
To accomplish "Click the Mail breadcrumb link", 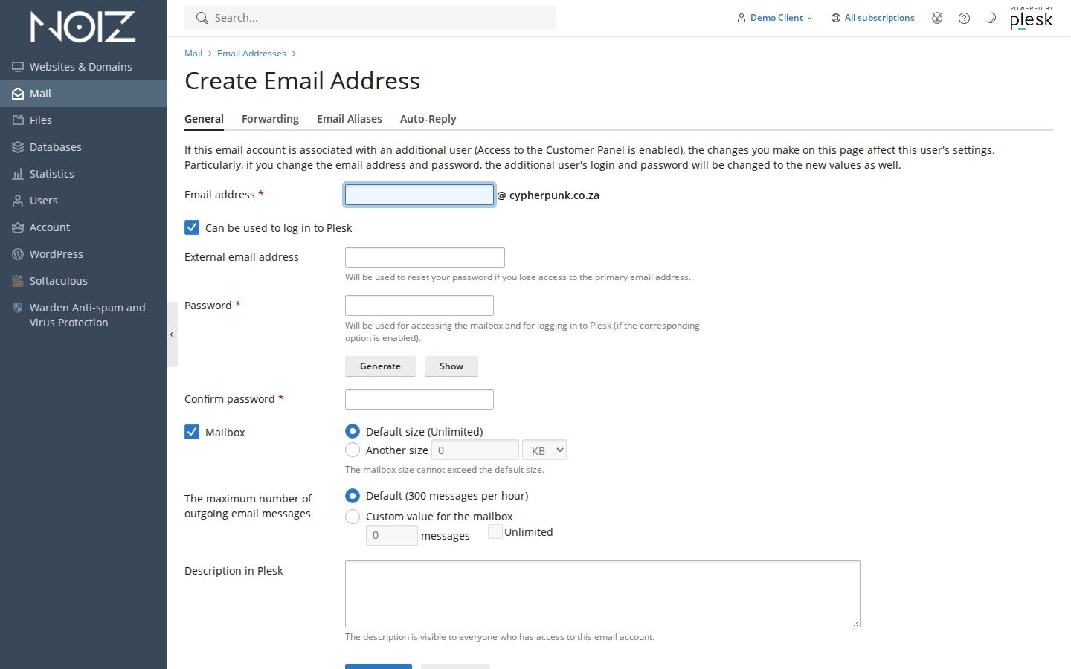I will click(193, 54).
